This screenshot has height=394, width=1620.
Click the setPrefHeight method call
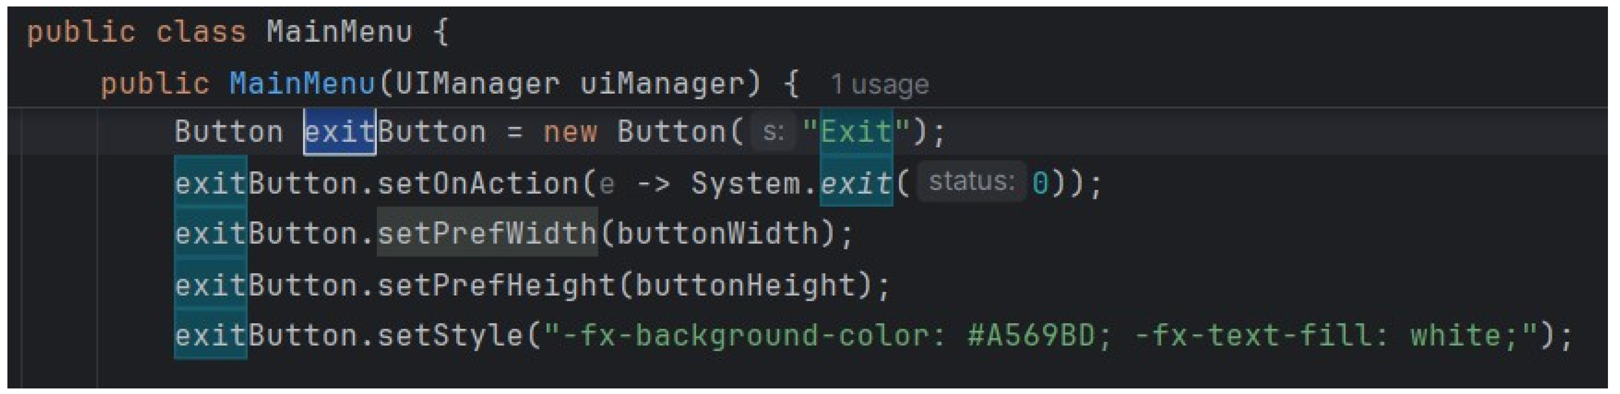[496, 285]
